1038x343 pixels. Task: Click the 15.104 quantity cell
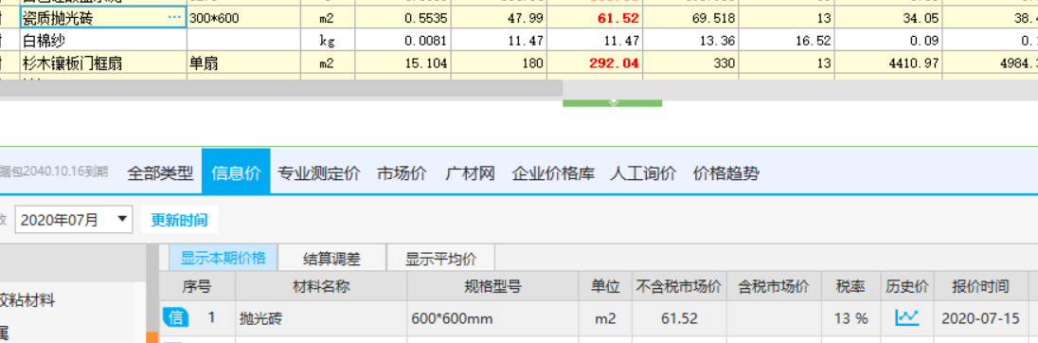(x=403, y=63)
